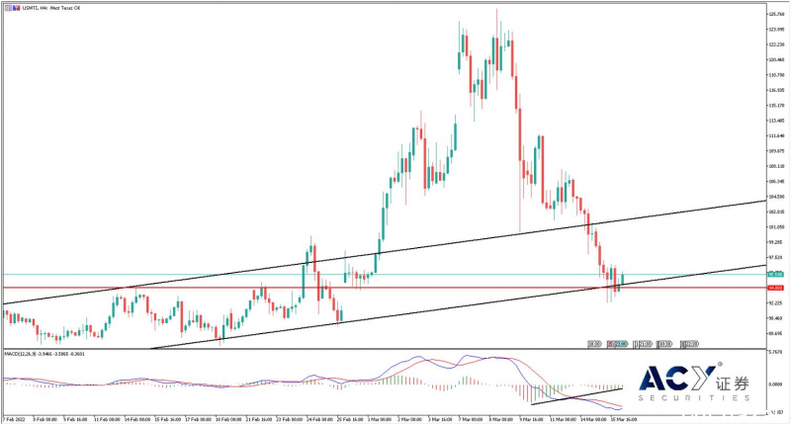This screenshot has height=426, width=791.
Task: Click the '15 Mar 16:00' time axis label
Action: (x=624, y=419)
